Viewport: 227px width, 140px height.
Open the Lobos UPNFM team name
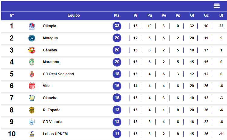55,134
